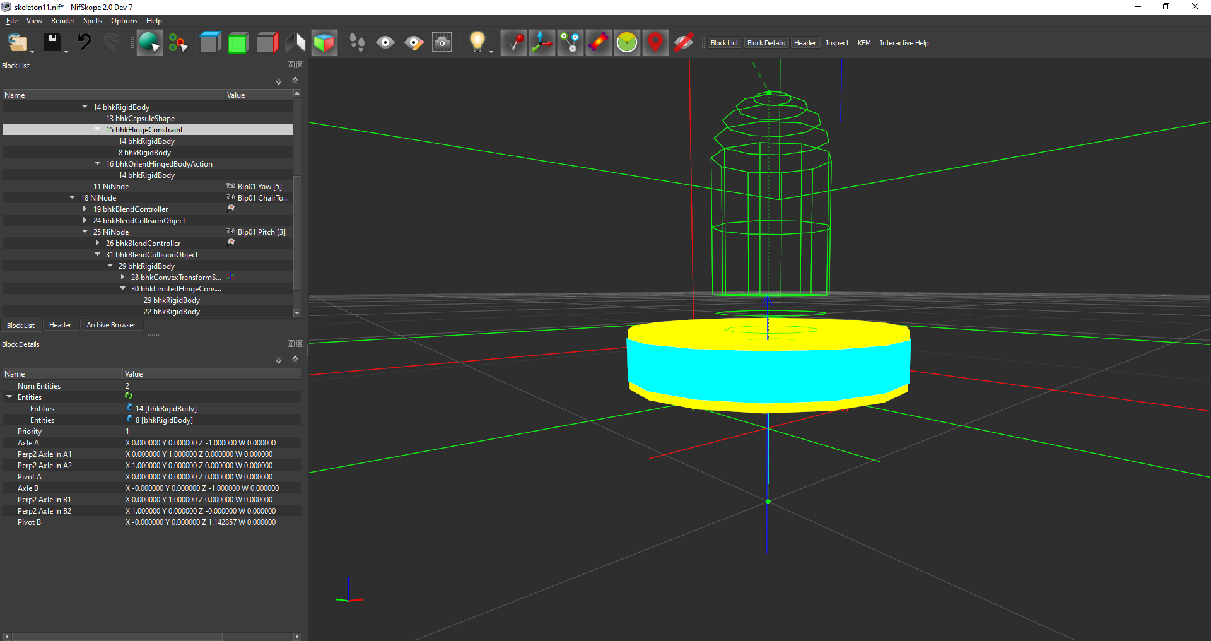
Task: Click the Walk footprints icon
Action: pyautogui.click(x=357, y=43)
